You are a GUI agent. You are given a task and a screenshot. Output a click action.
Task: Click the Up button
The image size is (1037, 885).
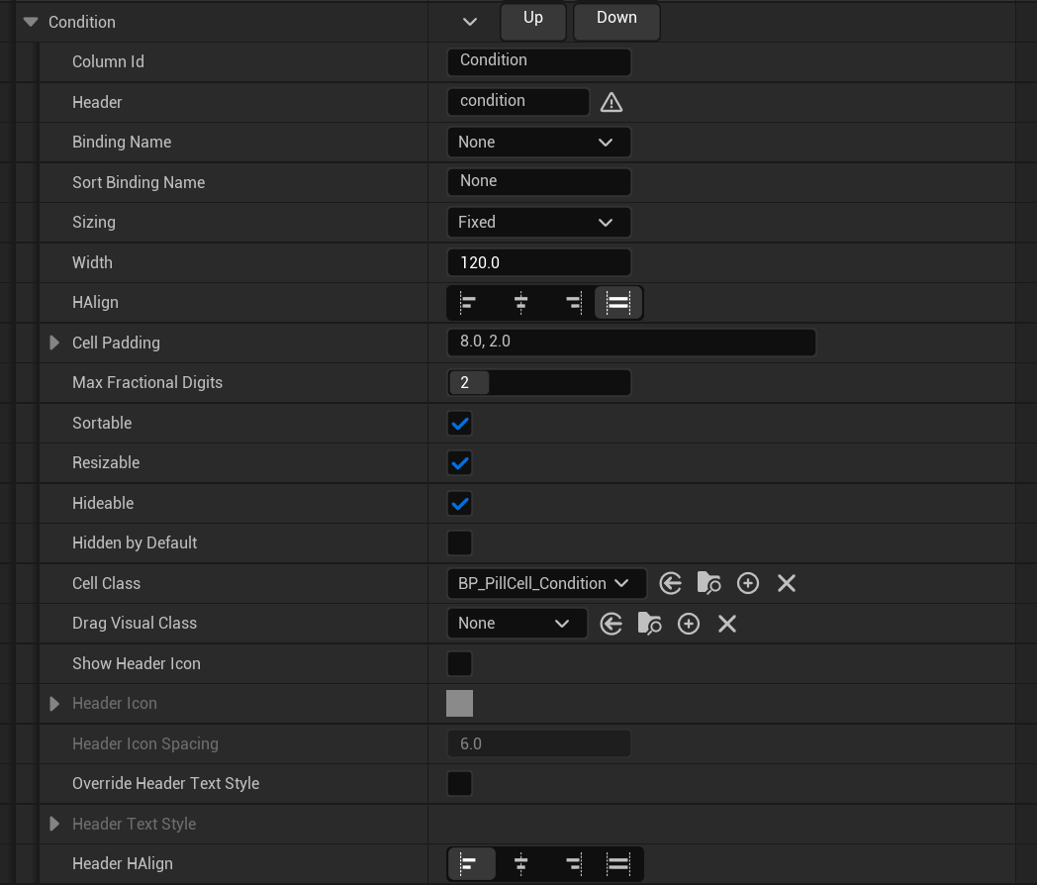(x=533, y=21)
